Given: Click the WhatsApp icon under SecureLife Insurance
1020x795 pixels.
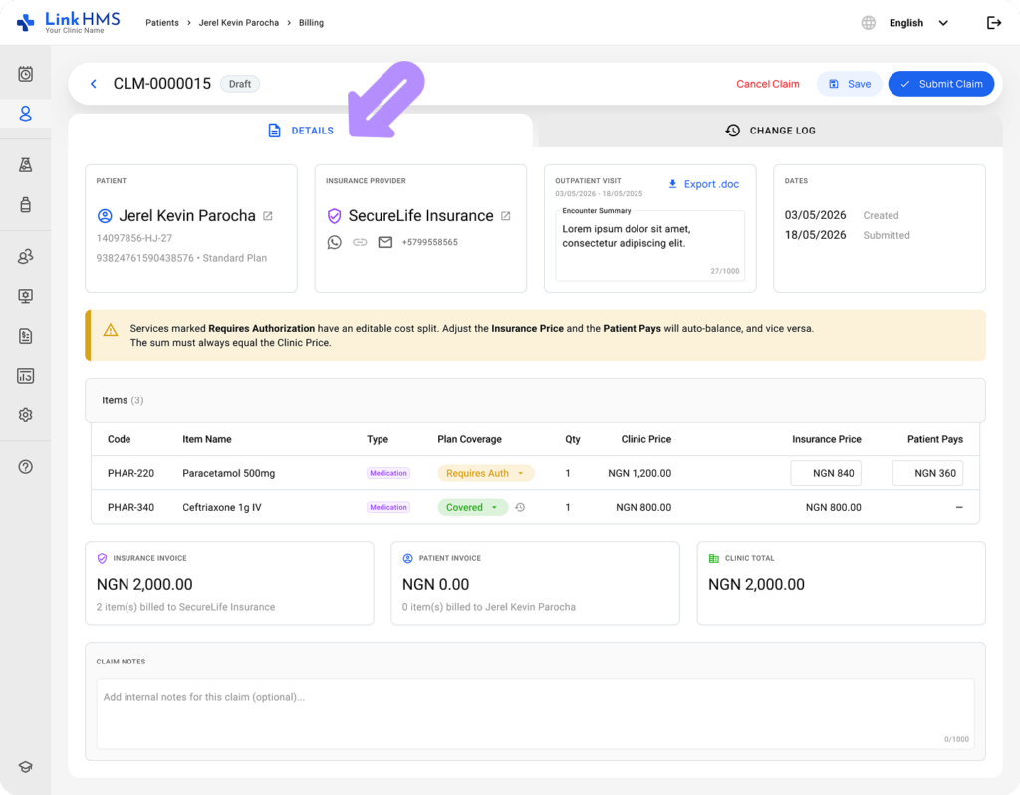Looking at the screenshot, I should (x=335, y=243).
